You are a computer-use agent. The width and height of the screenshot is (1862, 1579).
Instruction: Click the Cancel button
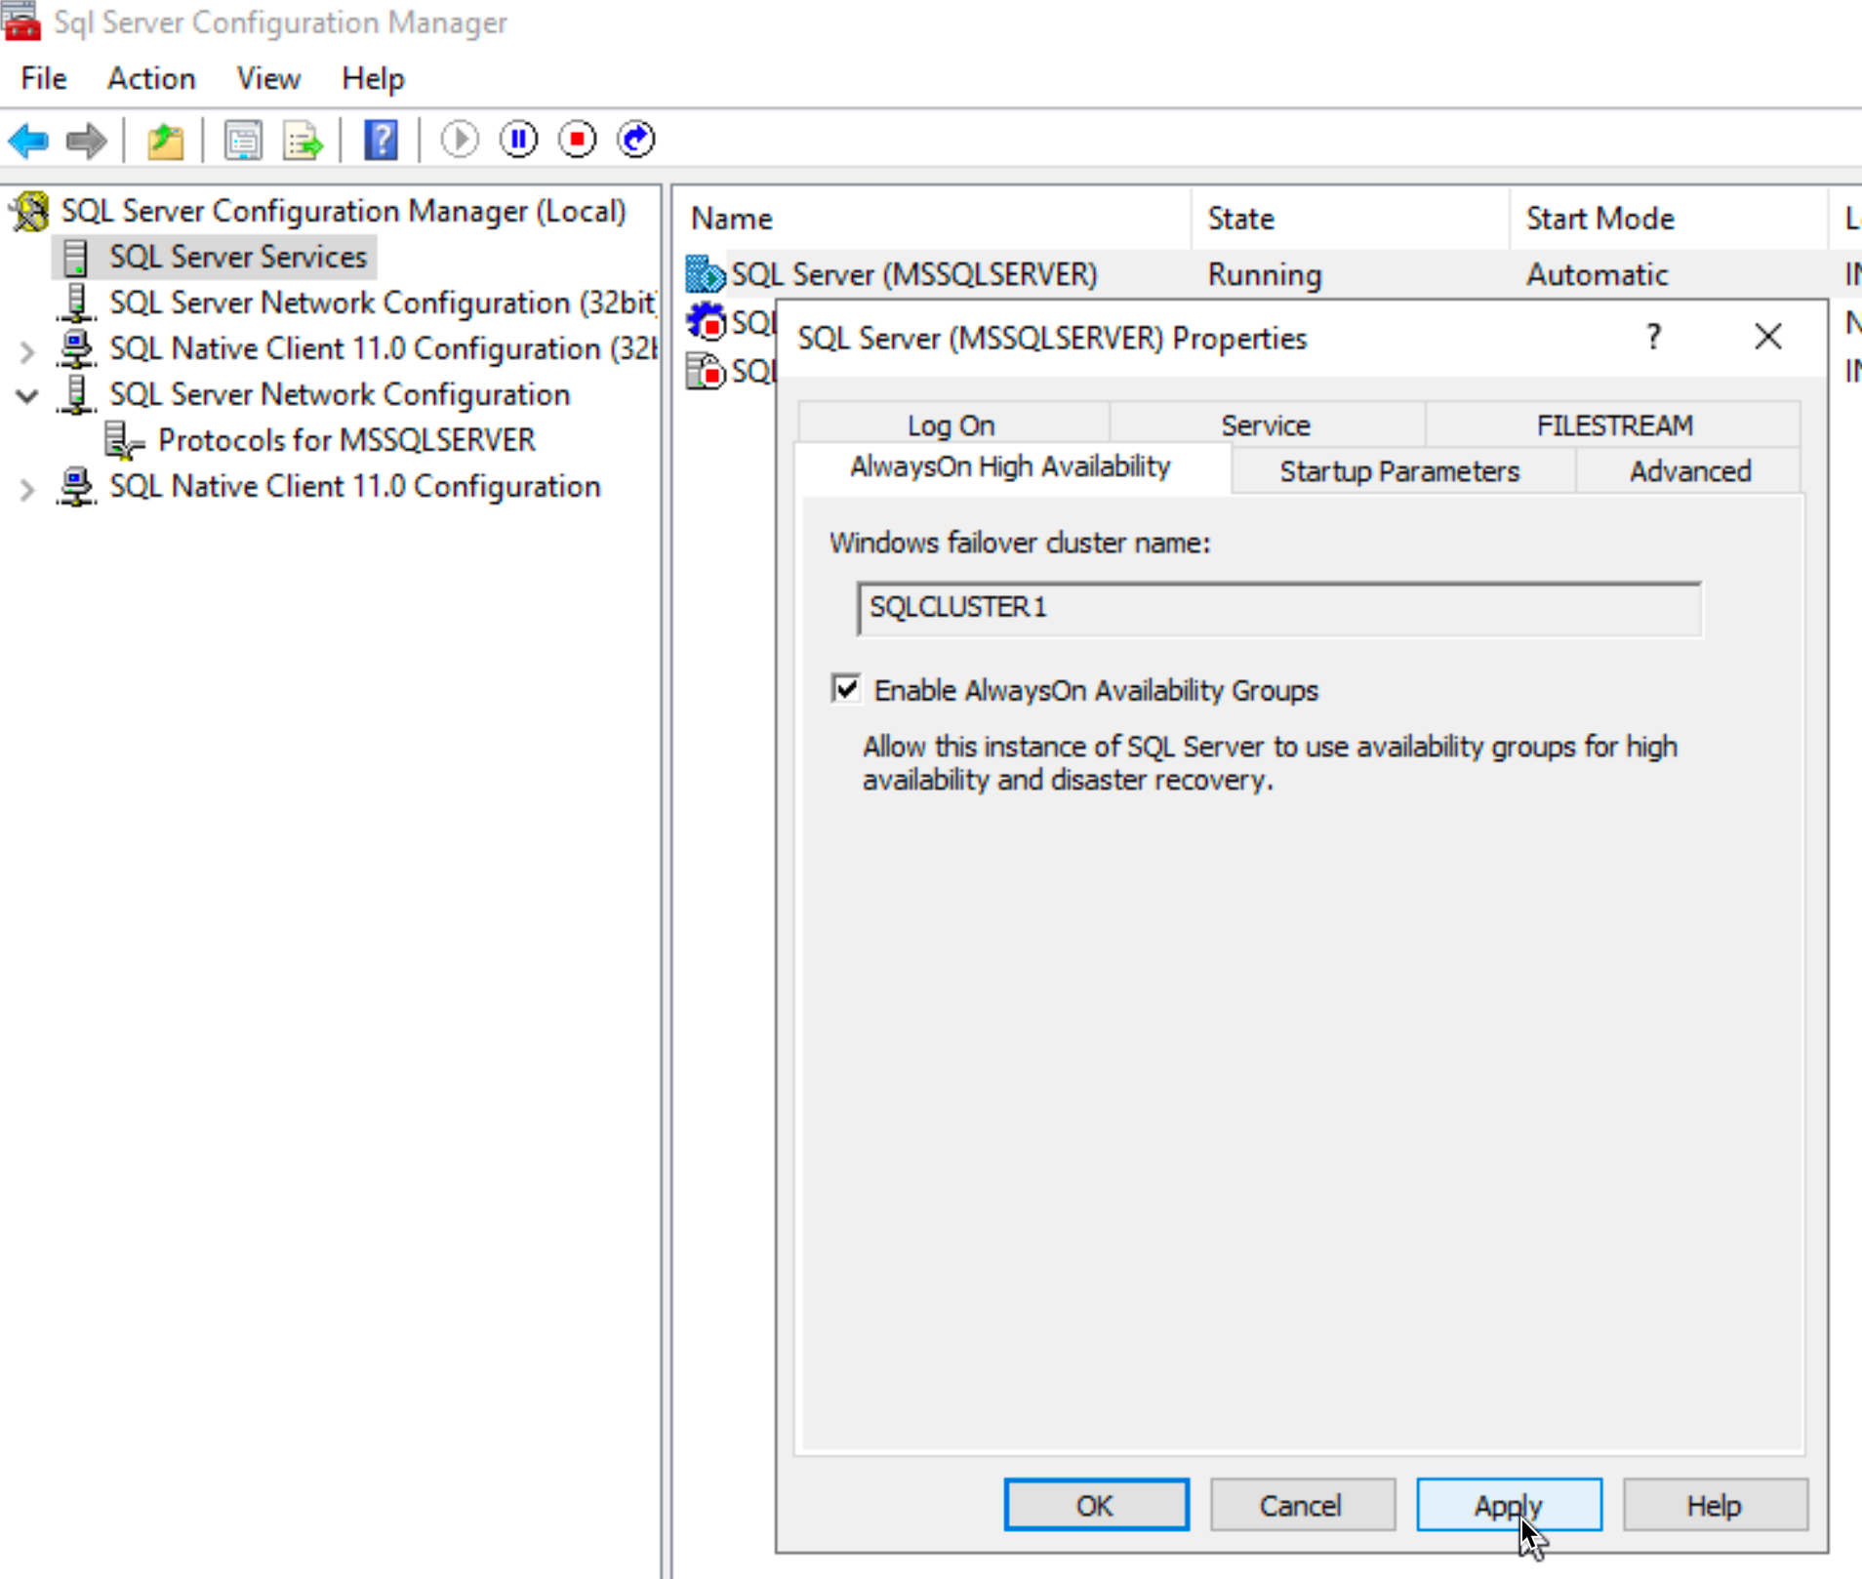1302,1505
